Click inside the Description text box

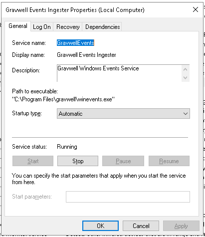(x=119, y=73)
